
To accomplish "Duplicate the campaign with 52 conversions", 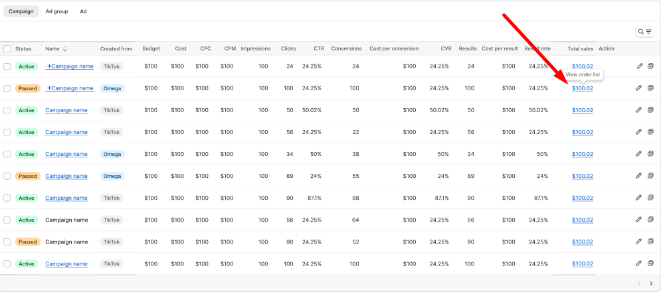I will 651,242.
